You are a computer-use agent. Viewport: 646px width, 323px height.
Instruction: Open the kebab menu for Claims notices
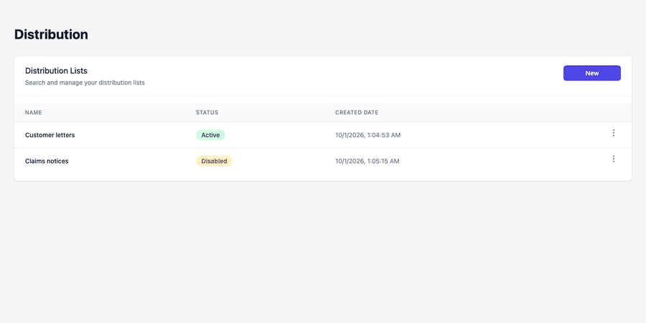tap(614, 159)
